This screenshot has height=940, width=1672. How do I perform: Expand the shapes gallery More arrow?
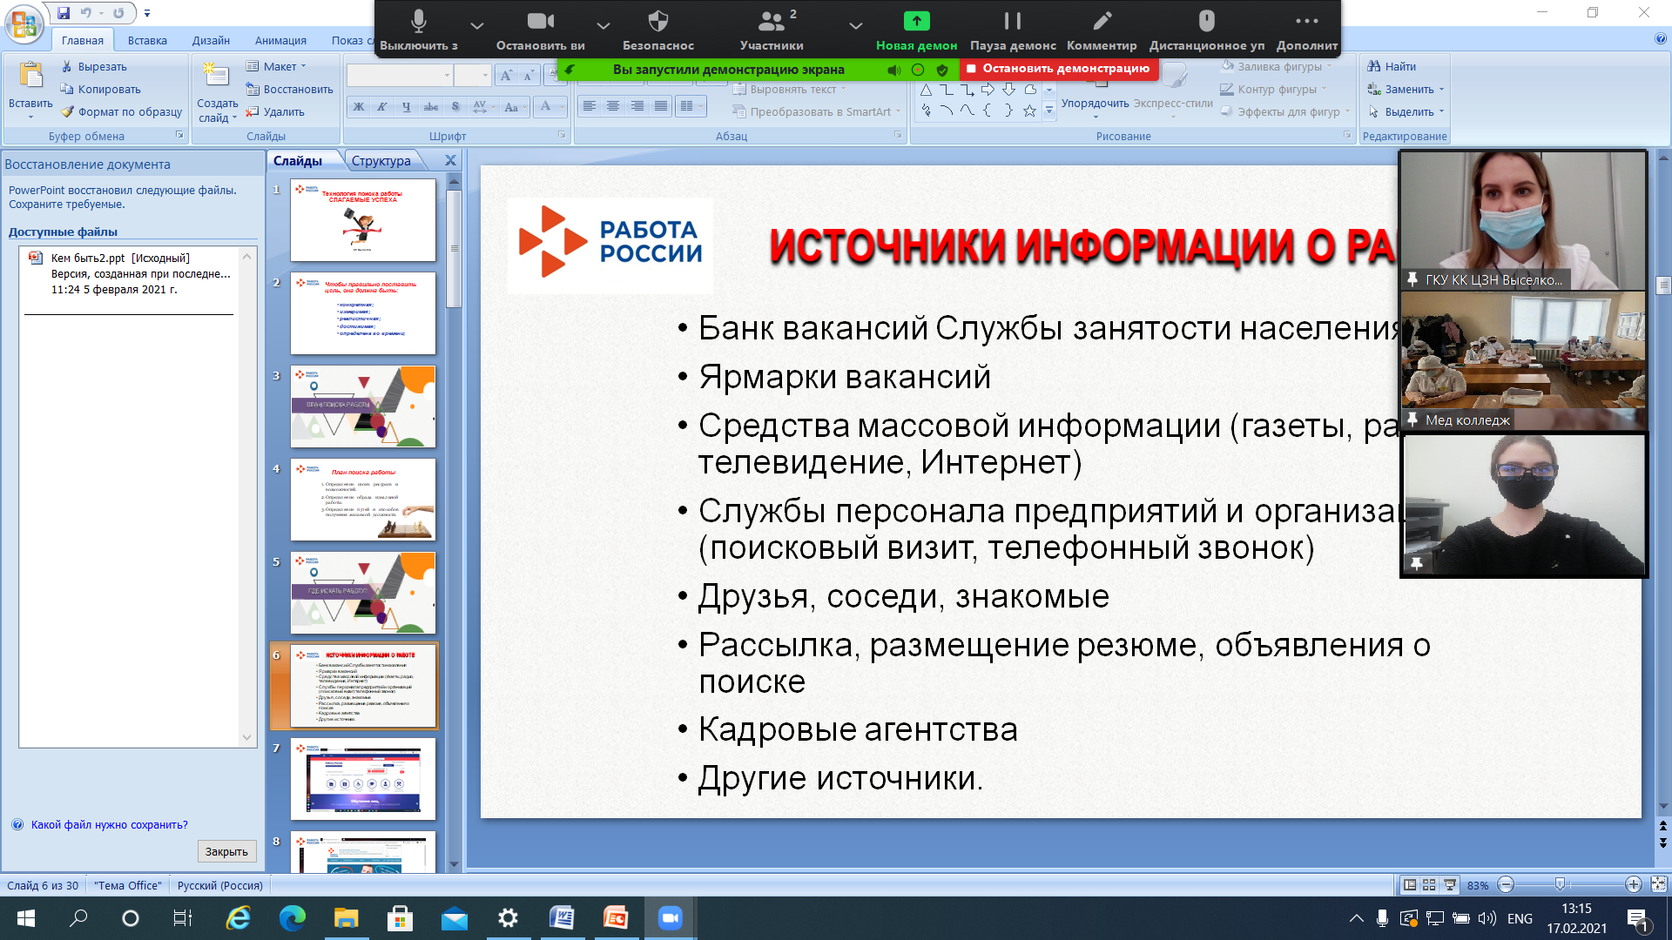coord(1049,111)
